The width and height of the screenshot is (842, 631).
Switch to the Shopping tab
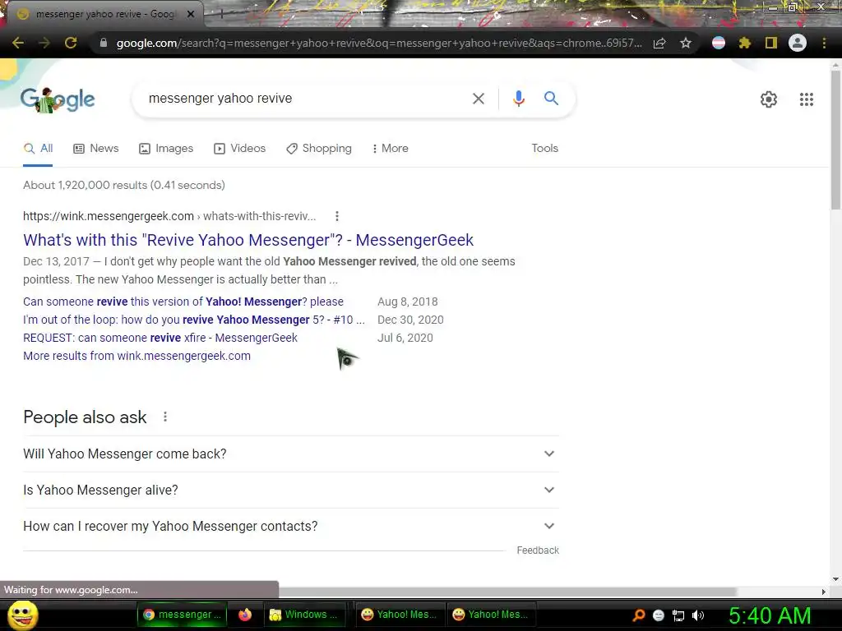319,148
